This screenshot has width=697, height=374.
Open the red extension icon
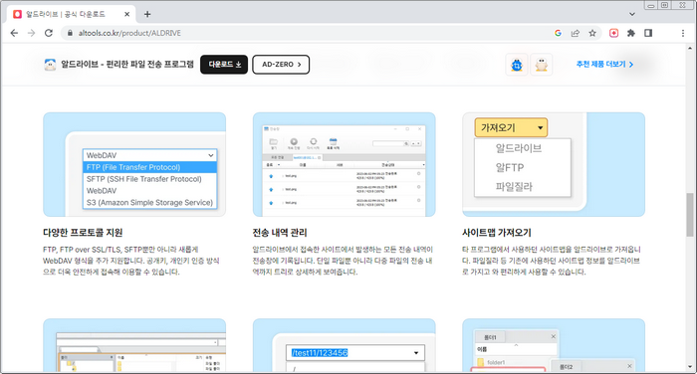614,33
